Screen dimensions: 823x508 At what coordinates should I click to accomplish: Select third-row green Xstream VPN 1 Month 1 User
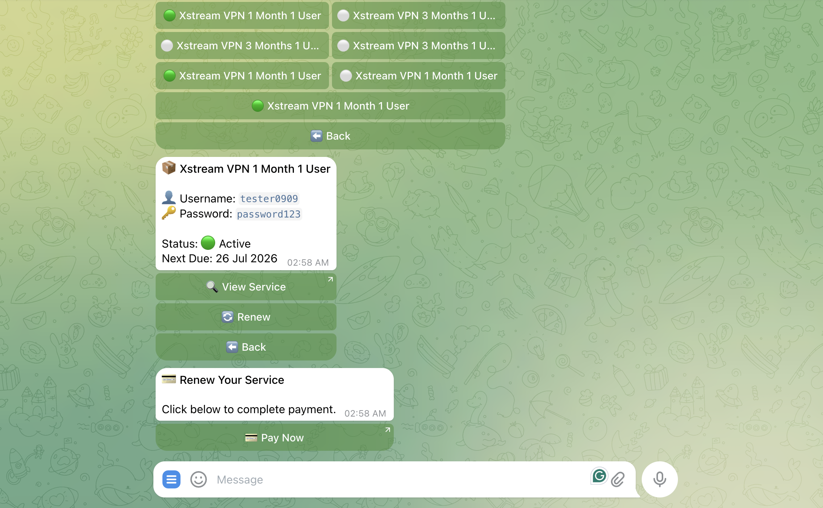point(242,76)
